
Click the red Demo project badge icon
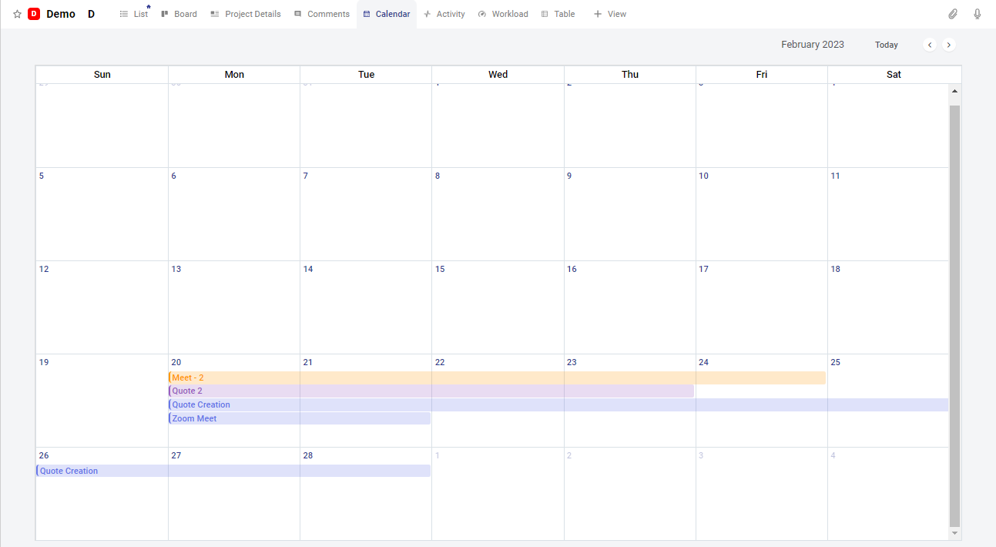(x=34, y=14)
